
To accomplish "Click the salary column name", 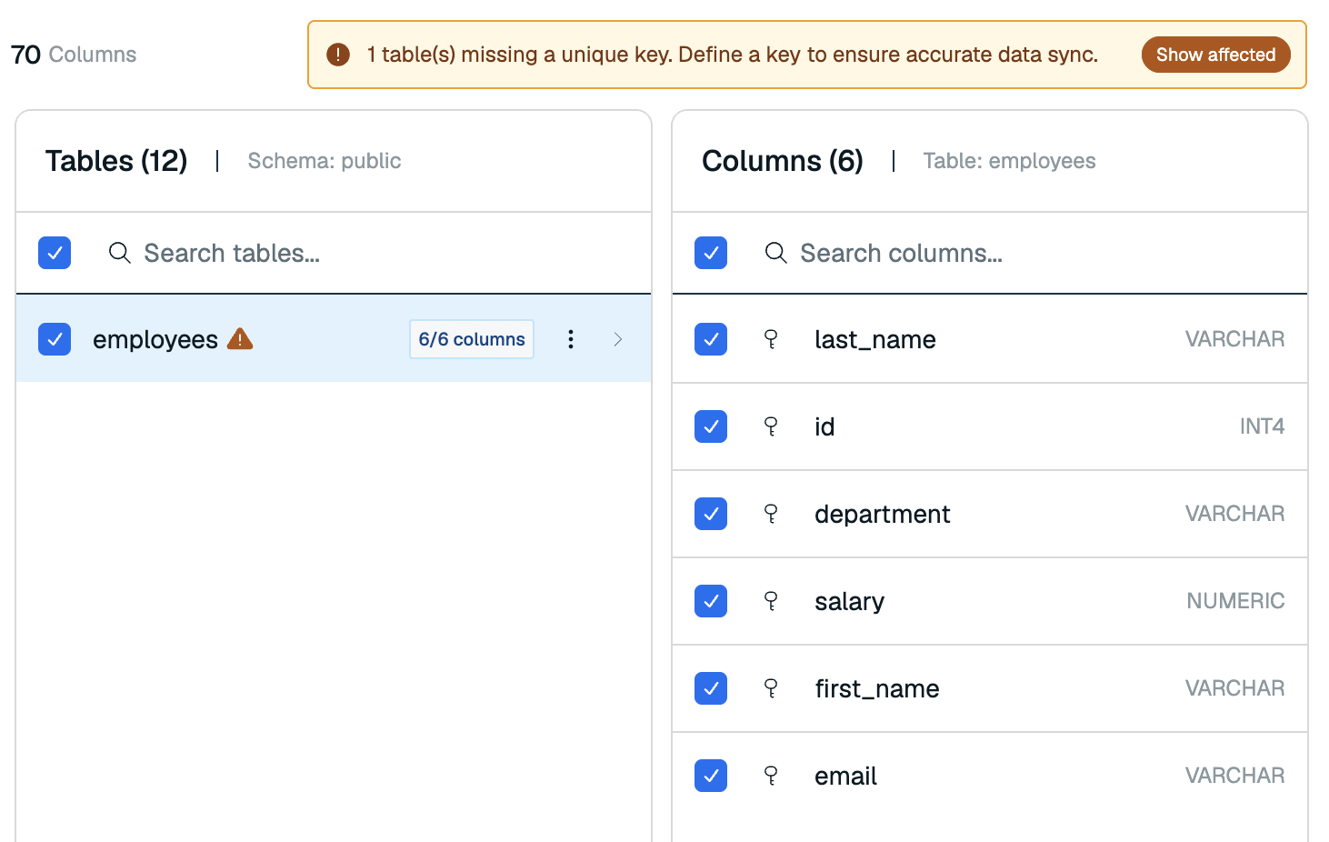I will tap(849, 602).
